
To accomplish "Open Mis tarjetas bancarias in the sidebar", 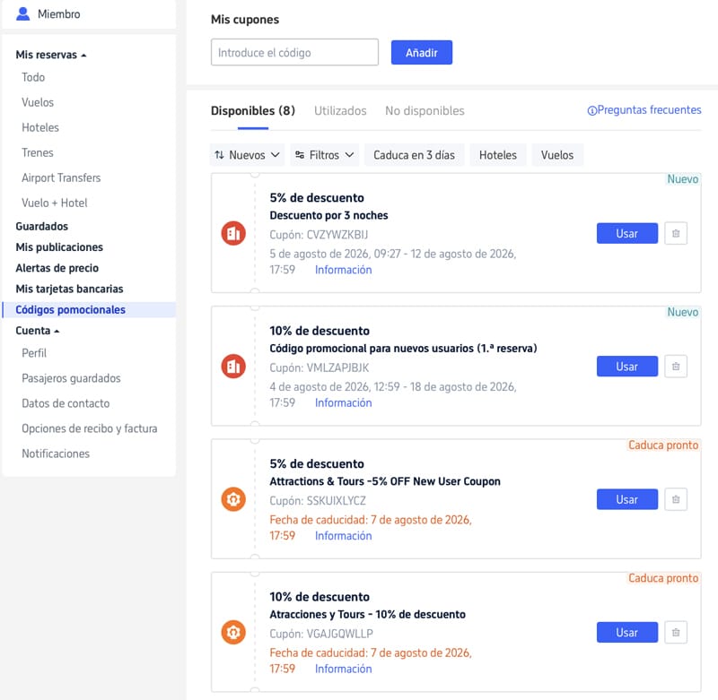I will [69, 289].
